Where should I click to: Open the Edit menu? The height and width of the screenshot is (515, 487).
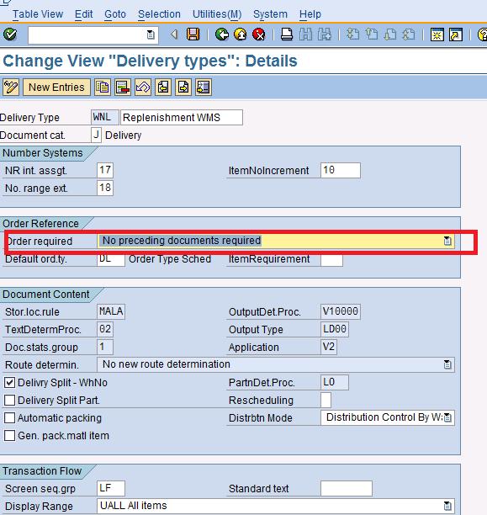84,14
